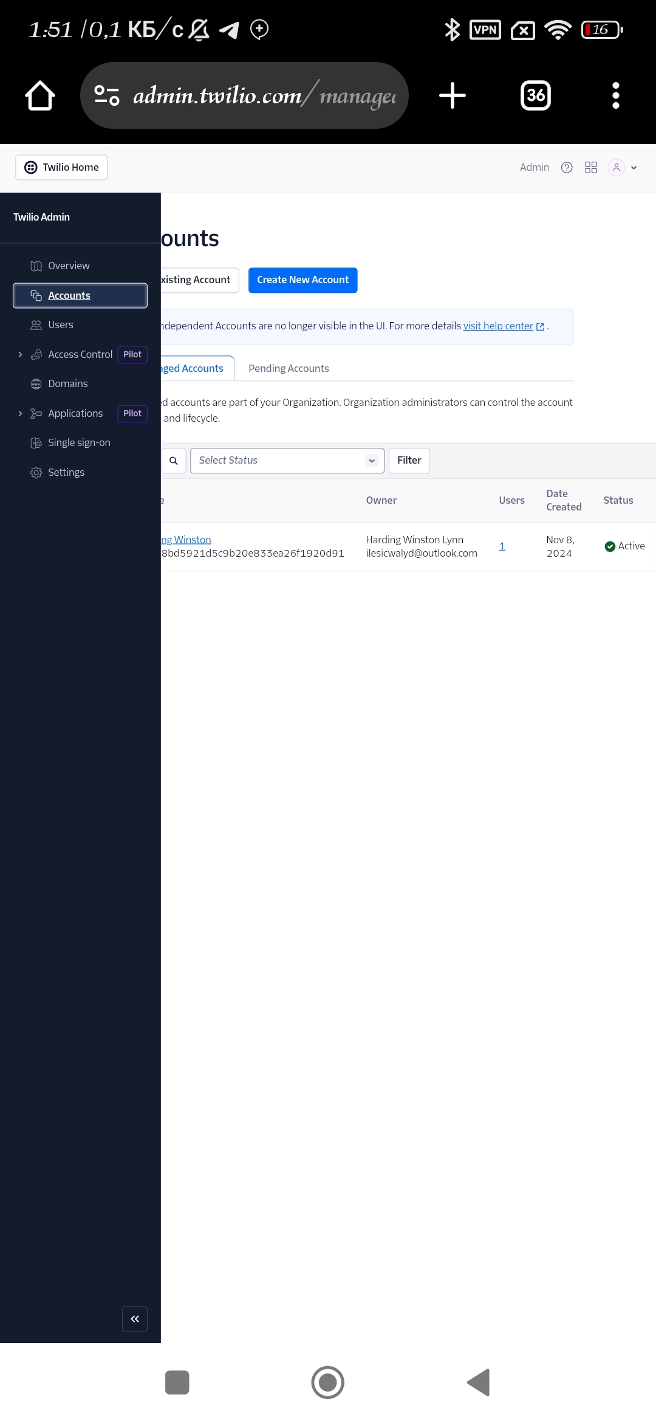Click the Create New Account button

302,280
